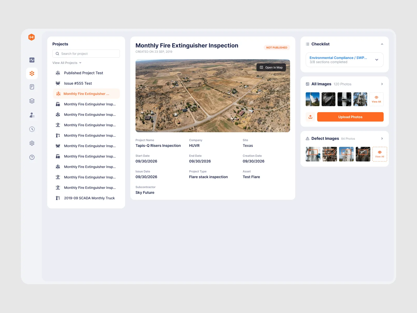The height and width of the screenshot is (313, 417).
Task: Click the drone icon beside Issue #555 Test
Action: [x=58, y=83]
